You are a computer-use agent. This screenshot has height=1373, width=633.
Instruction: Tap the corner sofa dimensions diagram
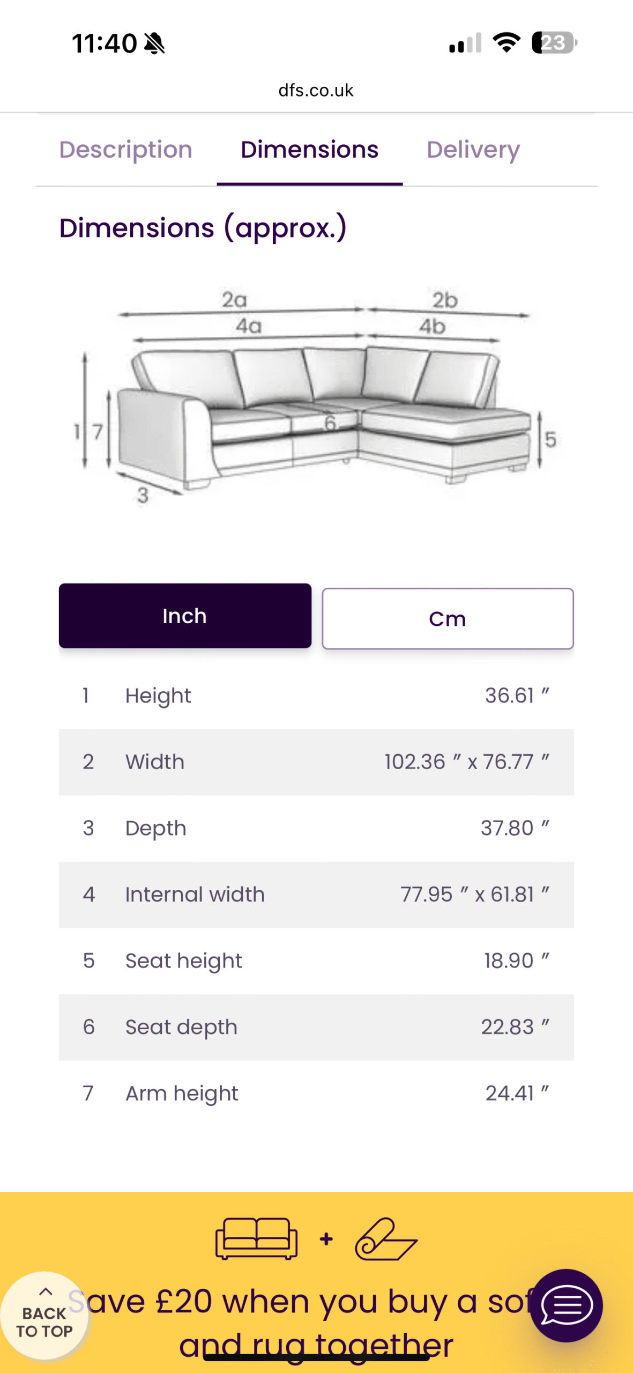316,397
